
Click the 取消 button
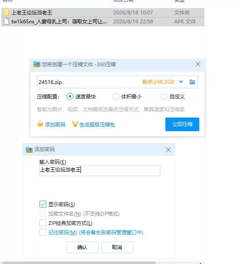(x=117, y=247)
